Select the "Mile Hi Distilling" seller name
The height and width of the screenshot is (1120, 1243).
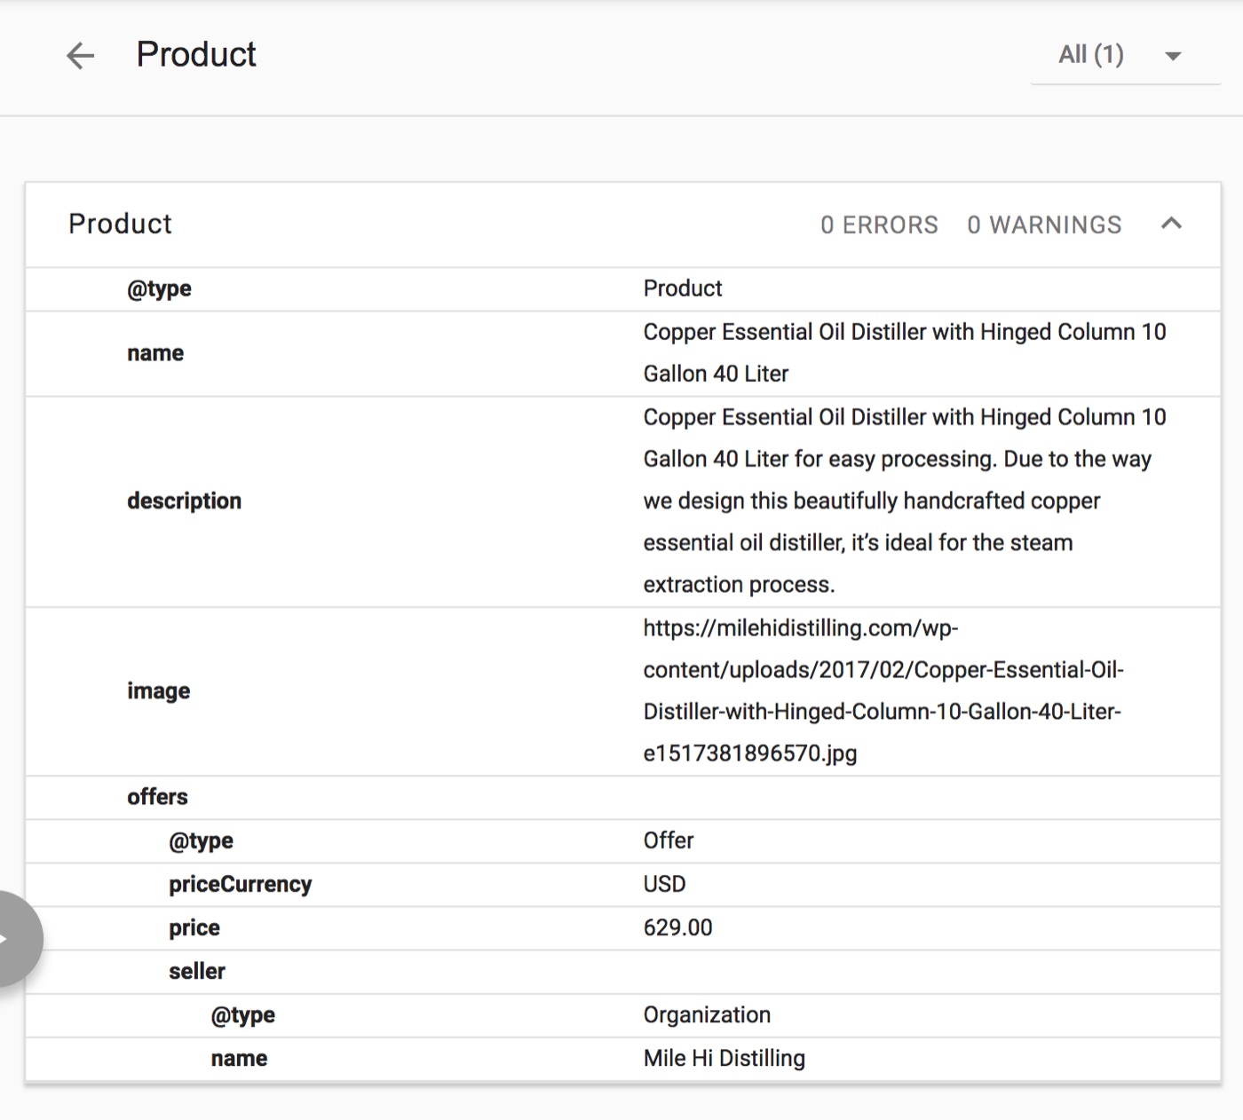(724, 1058)
